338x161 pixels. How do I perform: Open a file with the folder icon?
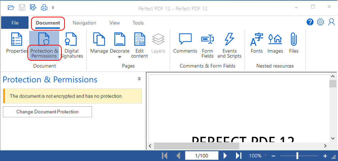11,7
